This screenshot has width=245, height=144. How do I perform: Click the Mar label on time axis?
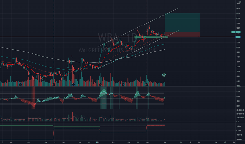point(129,142)
